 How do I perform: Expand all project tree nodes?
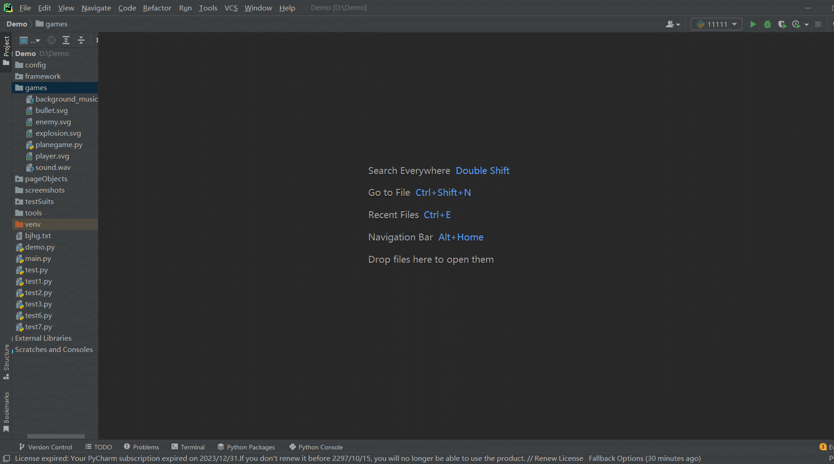(66, 41)
